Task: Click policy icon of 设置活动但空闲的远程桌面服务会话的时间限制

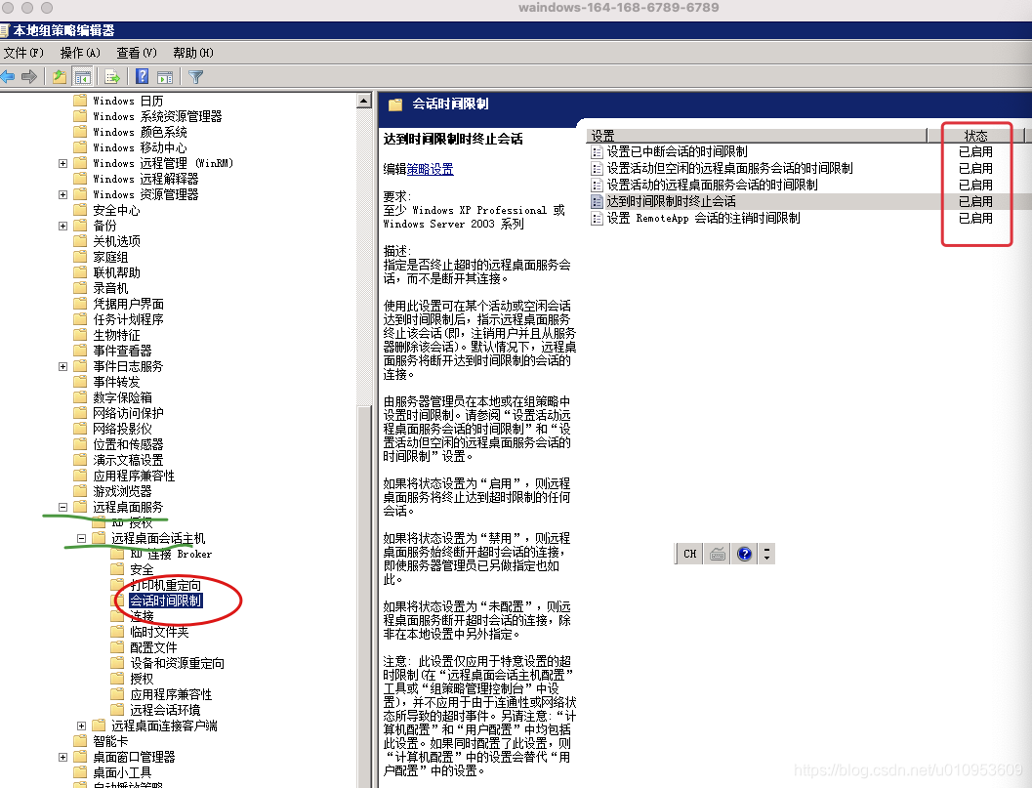Action: 597,169
